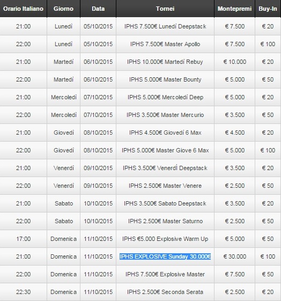Click Venerdì day in Venerdí Deepstack row
Screen dimensions: 281x301
click(63, 168)
